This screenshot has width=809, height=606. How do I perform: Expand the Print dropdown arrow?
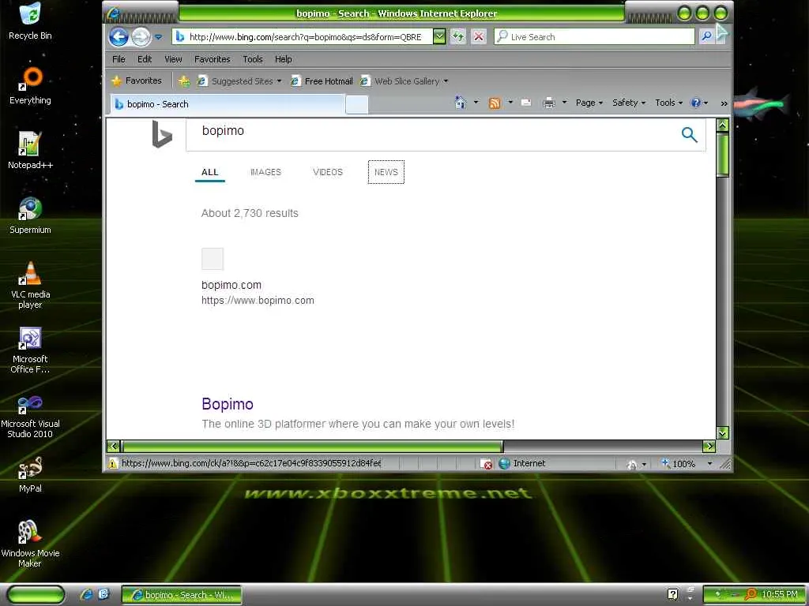tap(564, 103)
